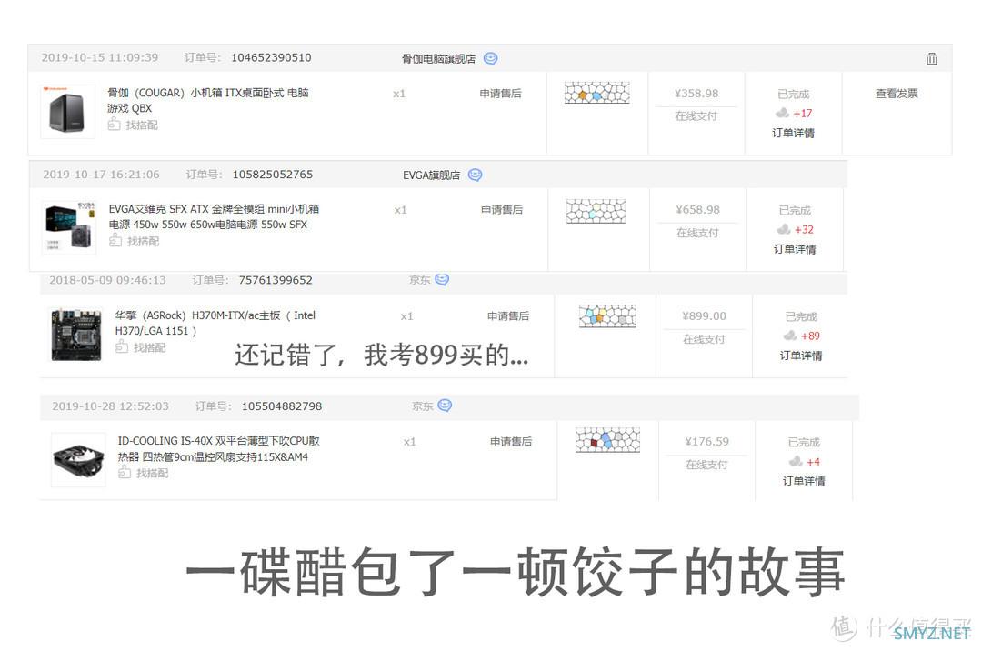Open the COUGAR QBX case product thumbnail
The height and width of the screenshot is (651, 982).
pos(67,112)
